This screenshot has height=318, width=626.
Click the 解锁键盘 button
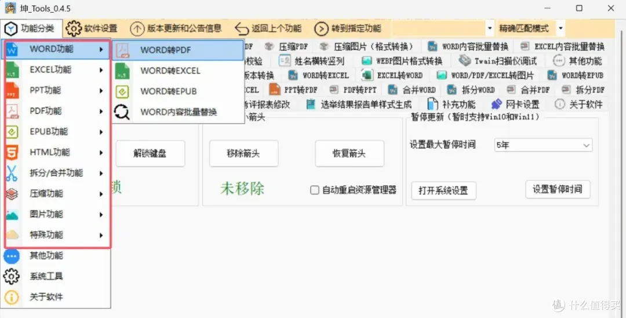click(x=151, y=153)
